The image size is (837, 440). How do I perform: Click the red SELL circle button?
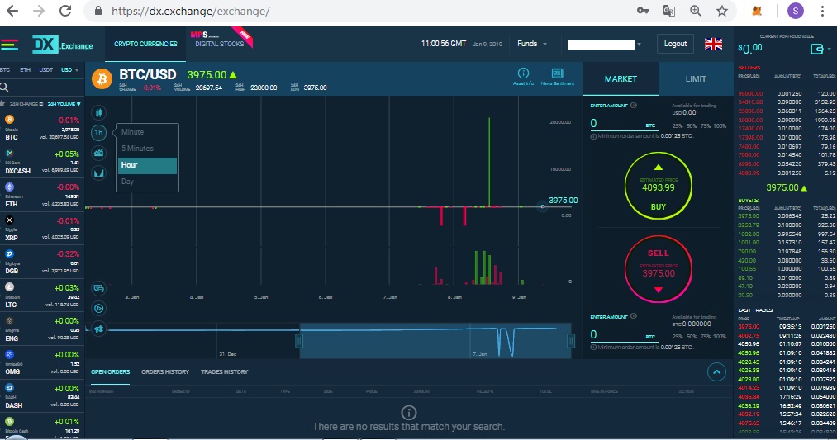click(659, 269)
